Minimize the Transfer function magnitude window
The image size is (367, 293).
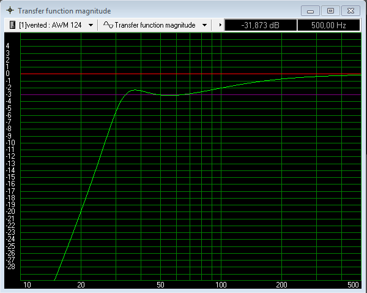coord(312,10)
